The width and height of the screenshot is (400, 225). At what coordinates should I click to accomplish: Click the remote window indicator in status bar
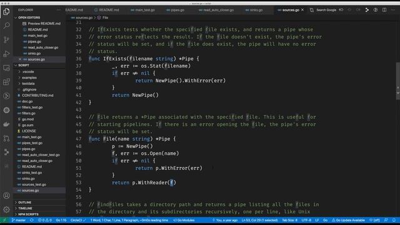tap(4, 220)
